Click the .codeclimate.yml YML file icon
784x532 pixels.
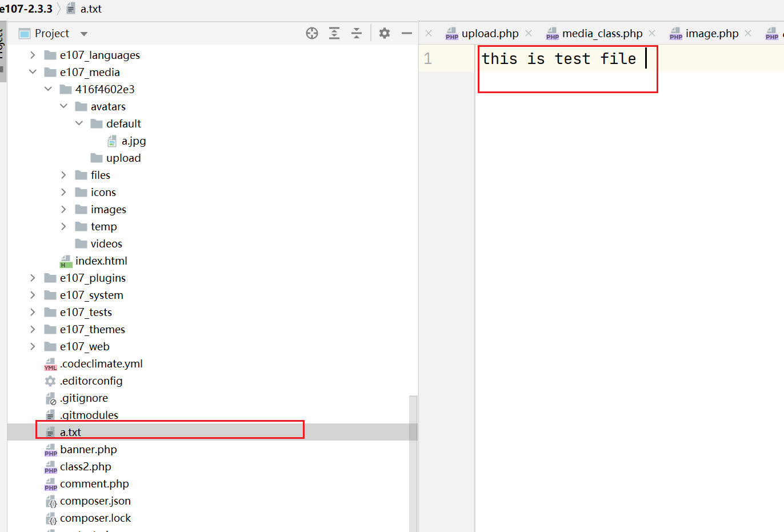[50, 364]
